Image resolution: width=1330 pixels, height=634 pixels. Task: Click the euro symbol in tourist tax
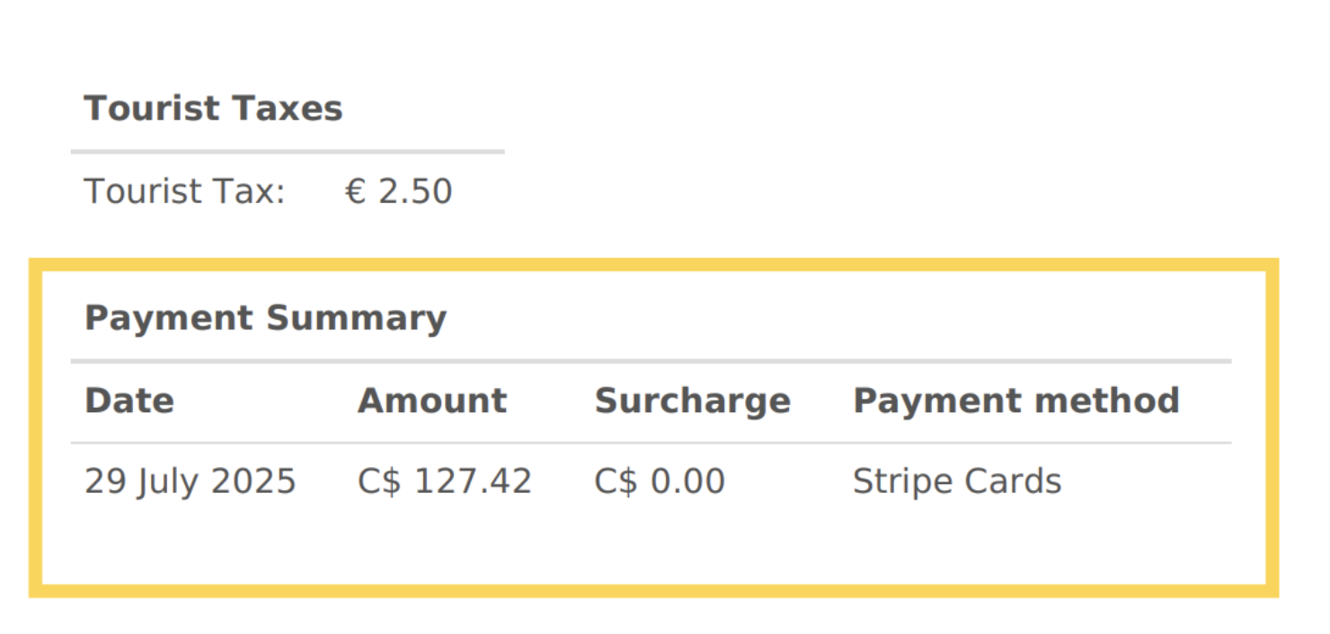pos(356,192)
